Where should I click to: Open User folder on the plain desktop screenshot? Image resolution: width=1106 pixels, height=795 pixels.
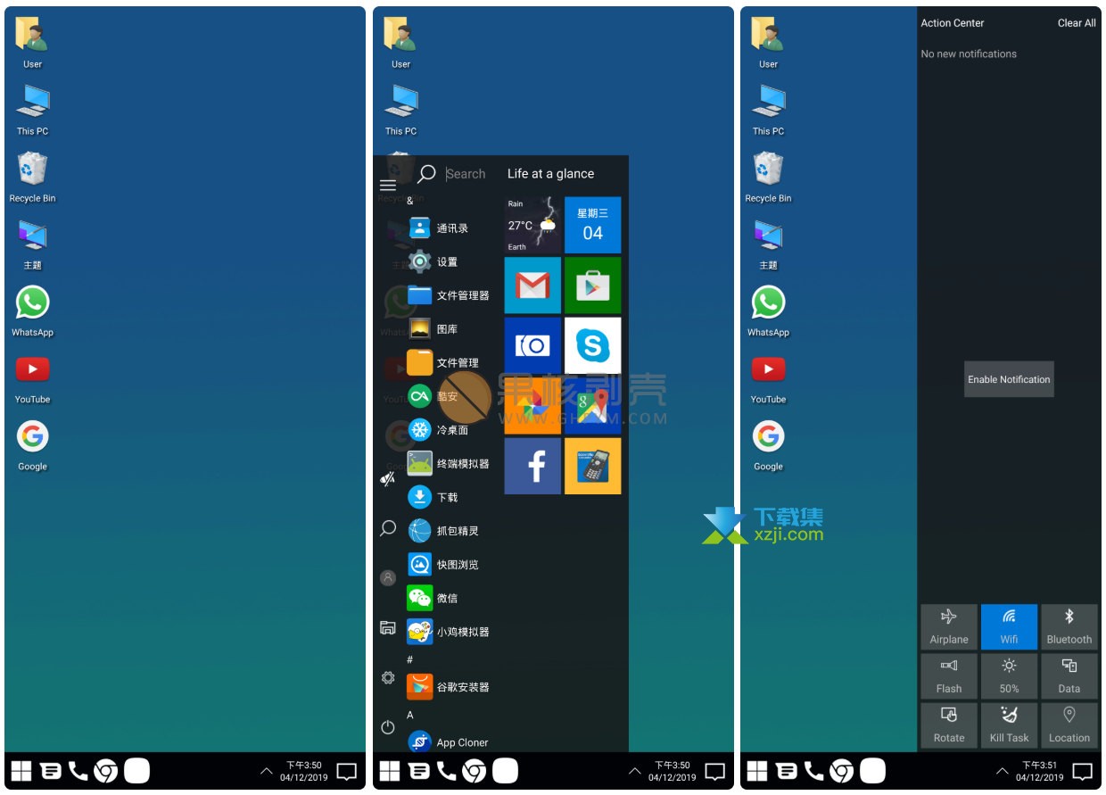point(32,43)
